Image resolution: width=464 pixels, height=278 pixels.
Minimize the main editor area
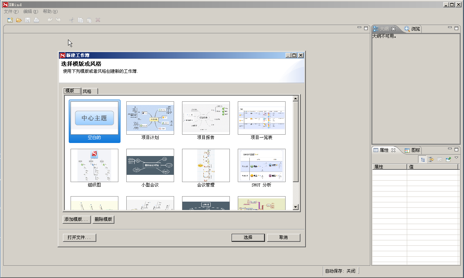(359, 28)
